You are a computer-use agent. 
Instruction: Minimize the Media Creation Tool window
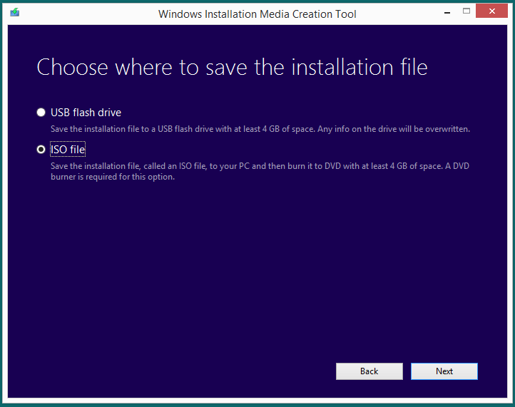click(447, 12)
